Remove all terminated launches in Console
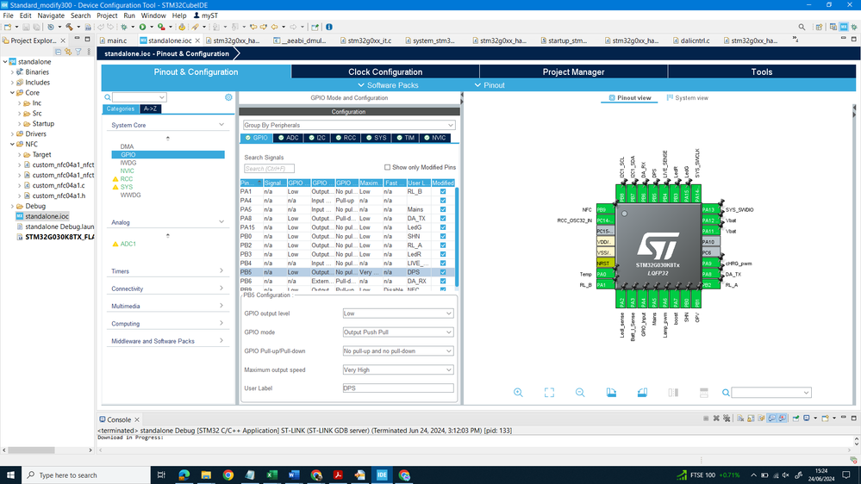The height and width of the screenshot is (484, 861). click(x=727, y=419)
